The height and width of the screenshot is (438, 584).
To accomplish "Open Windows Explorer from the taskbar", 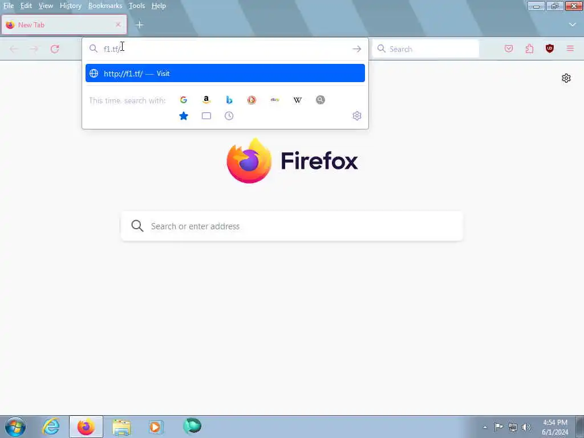I will (x=121, y=427).
